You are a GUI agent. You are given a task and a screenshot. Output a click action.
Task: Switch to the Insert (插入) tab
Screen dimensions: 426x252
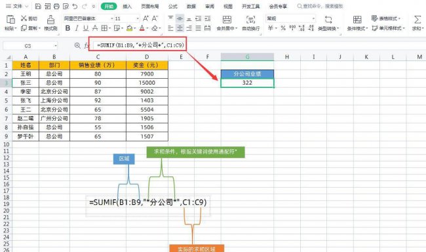[127, 6]
